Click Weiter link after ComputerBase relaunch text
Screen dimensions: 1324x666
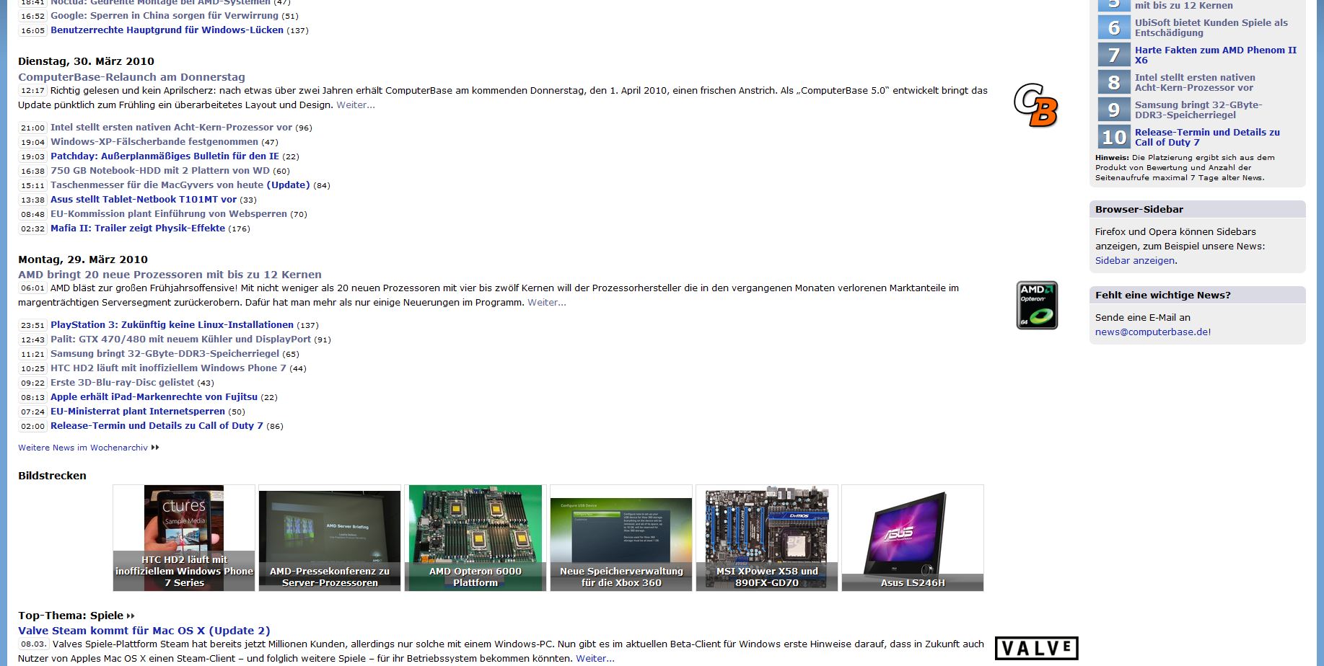coord(356,105)
